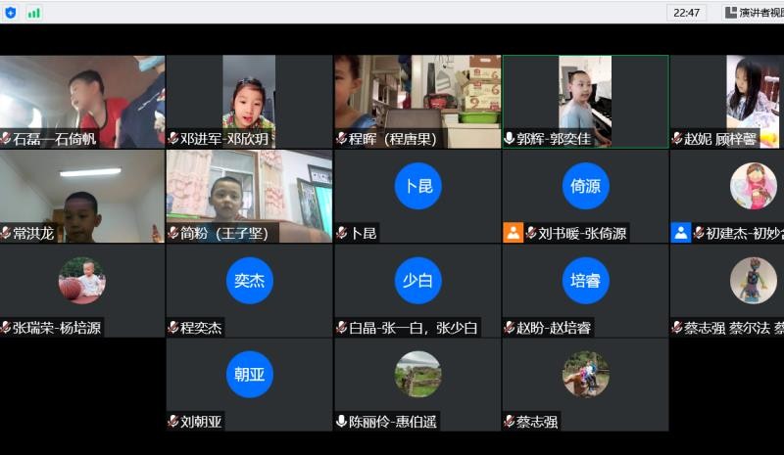Click muted mic icon beside 刘朝亚
Screen dimensions: 784x455
(173, 422)
